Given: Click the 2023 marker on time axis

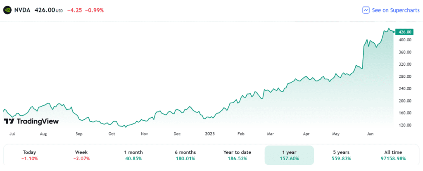Looking at the screenshot, I should tap(209, 134).
